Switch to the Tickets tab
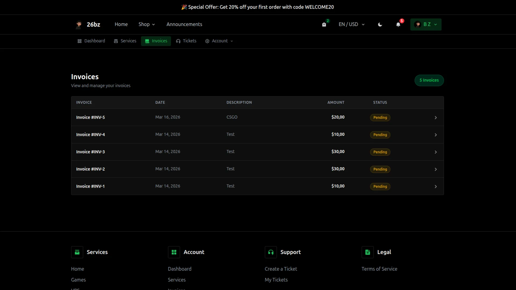516x290 pixels. coord(186,41)
